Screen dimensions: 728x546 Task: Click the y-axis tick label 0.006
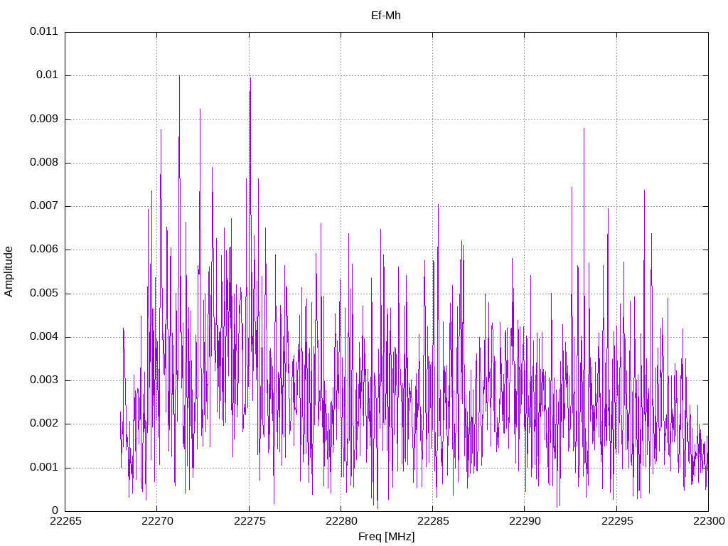(x=44, y=249)
